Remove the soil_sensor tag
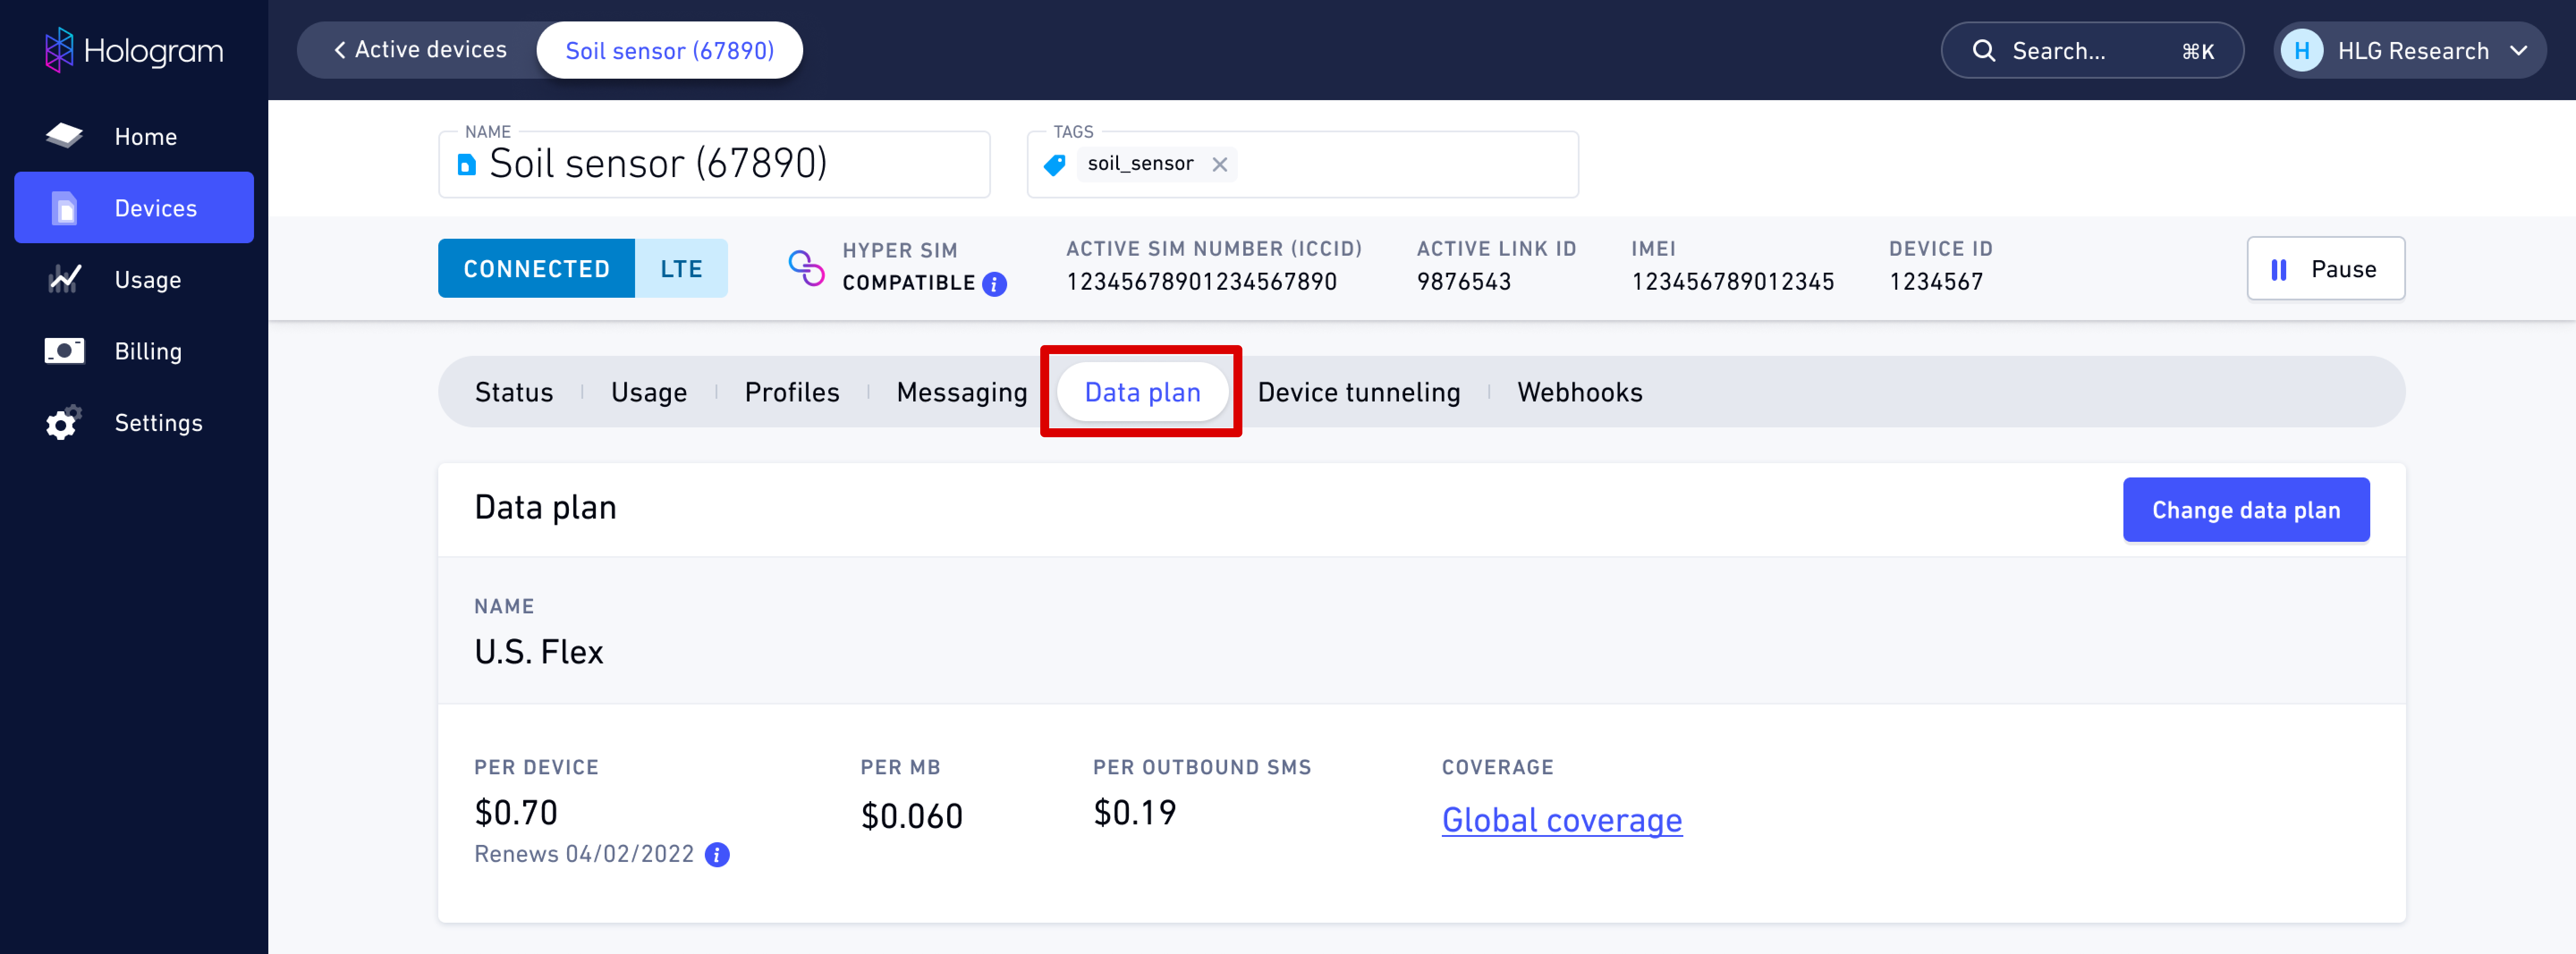2576x954 pixels. (1219, 164)
